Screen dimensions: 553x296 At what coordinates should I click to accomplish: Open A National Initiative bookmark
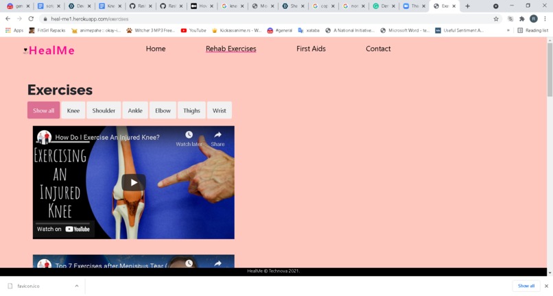(x=350, y=31)
